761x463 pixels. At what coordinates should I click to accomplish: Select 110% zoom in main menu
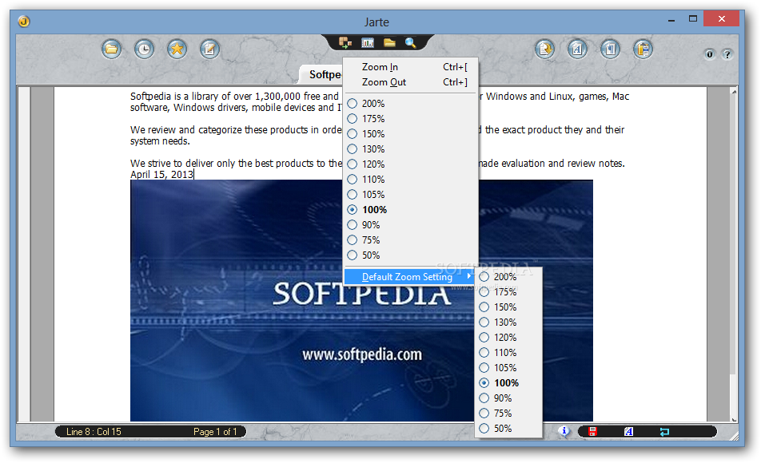[x=410, y=180]
